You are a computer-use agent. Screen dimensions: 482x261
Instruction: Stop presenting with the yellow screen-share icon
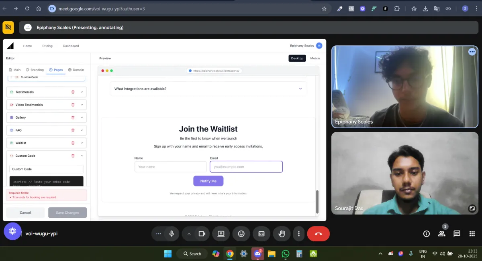click(x=8, y=27)
